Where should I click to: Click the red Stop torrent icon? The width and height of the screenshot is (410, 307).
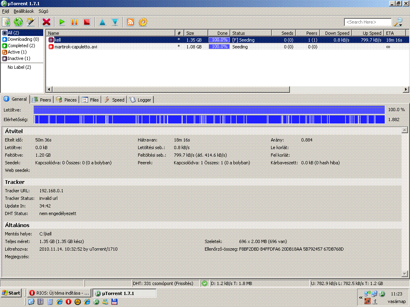click(x=87, y=22)
